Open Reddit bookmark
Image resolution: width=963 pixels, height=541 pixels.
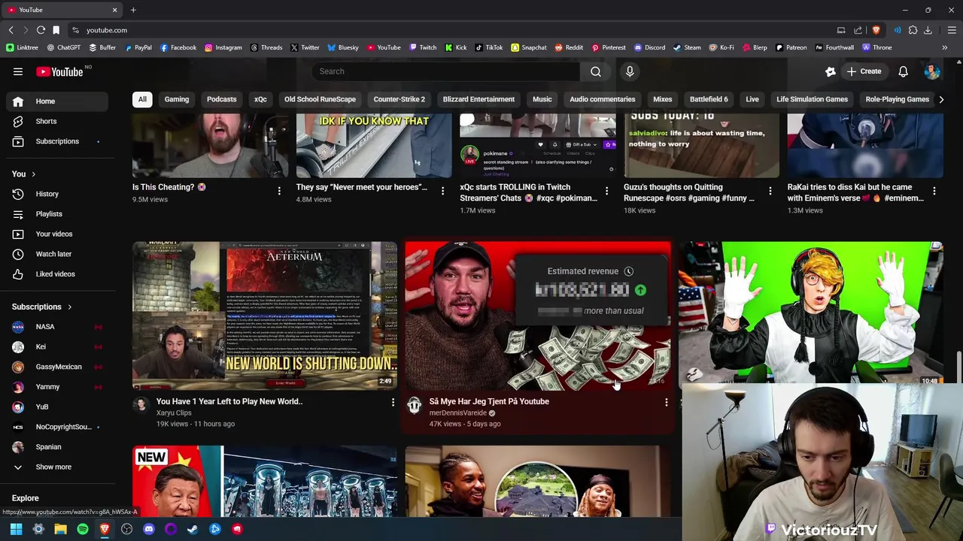[569, 47]
